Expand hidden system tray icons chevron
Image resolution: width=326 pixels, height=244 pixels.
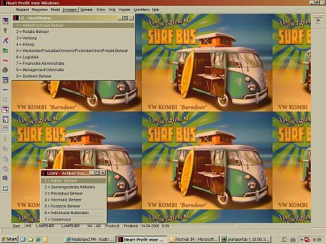click(x=301, y=240)
